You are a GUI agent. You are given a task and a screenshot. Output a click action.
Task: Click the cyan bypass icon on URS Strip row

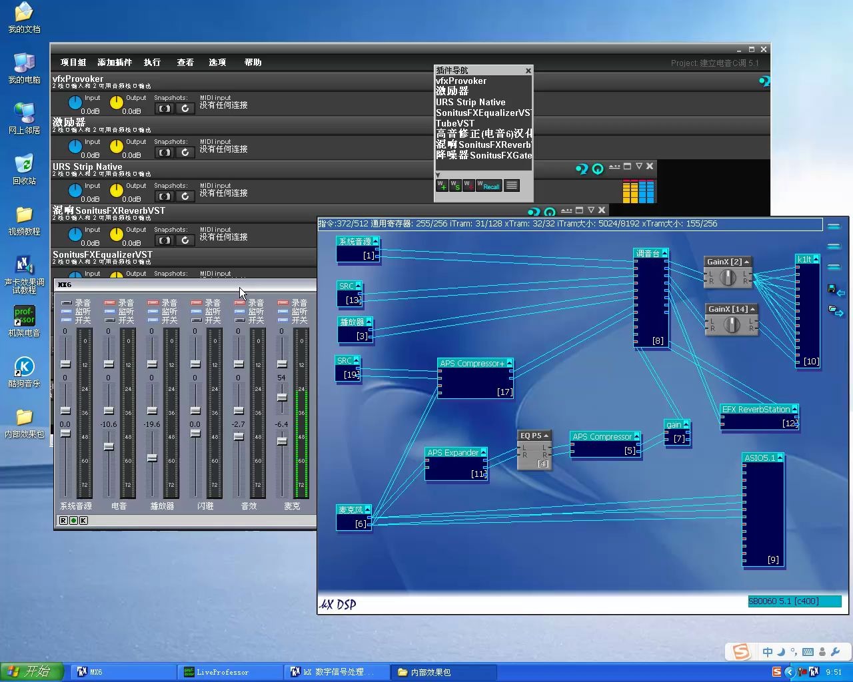582,169
